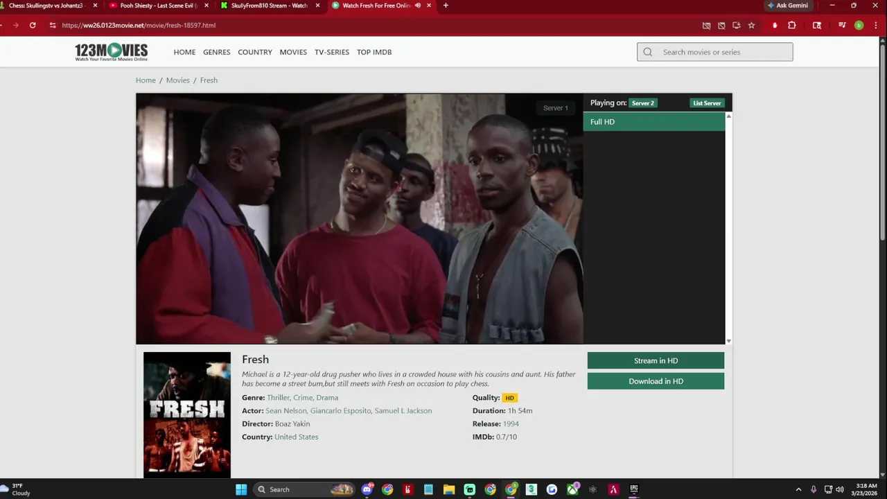Image resolution: width=887 pixels, height=499 pixels.
Task: Click the Server 2 badge
Action: (x=642, y=103)
